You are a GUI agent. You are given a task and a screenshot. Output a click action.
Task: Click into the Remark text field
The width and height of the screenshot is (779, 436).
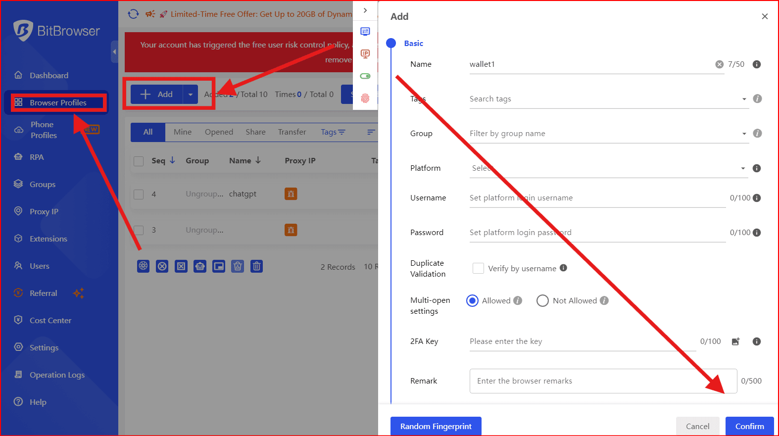click(603, 381)
